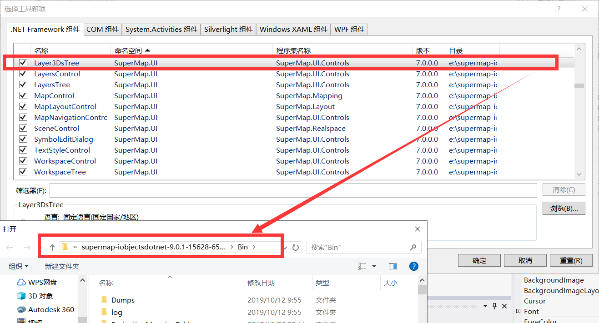599x323 pixels.
Task: Close the 打开 file dialog
Action: click(418, 229)
